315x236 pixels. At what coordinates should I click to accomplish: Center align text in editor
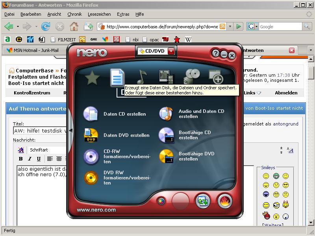[59, 159]
